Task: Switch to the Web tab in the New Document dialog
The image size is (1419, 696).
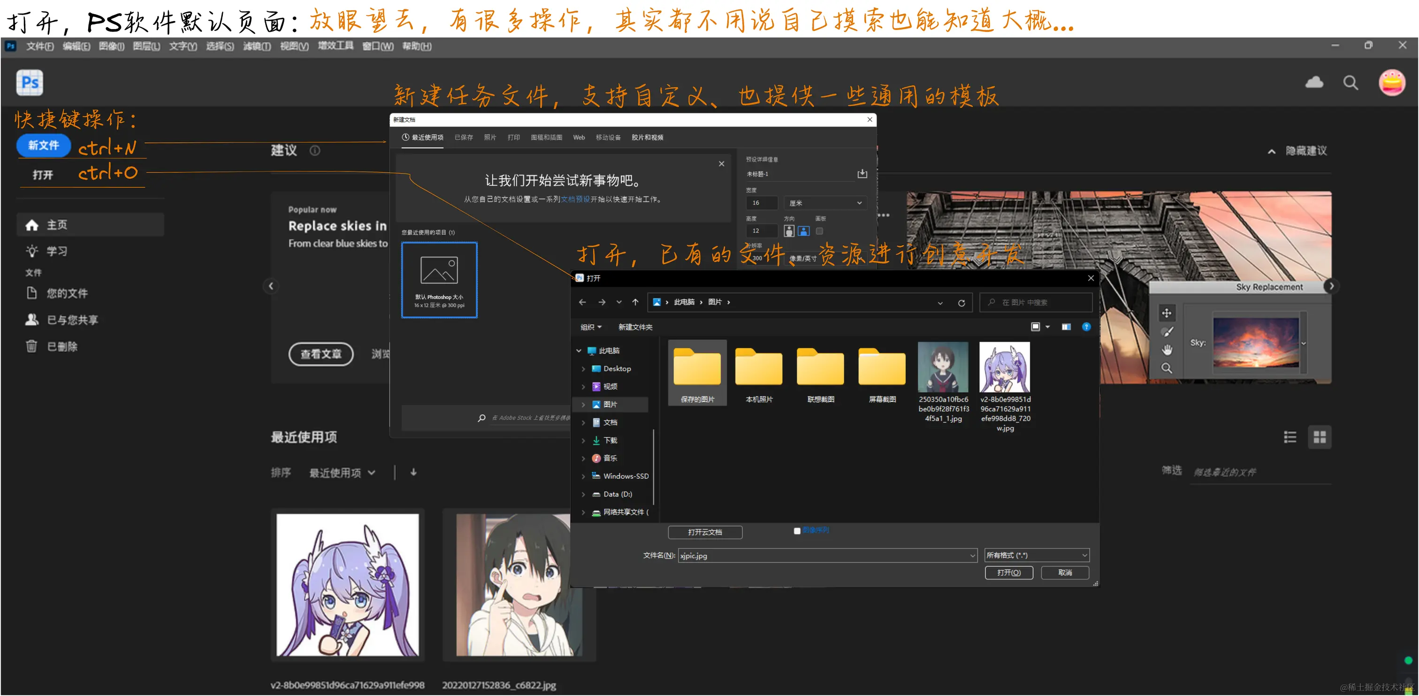Action: pyautogui.click(x=579, y=137)
